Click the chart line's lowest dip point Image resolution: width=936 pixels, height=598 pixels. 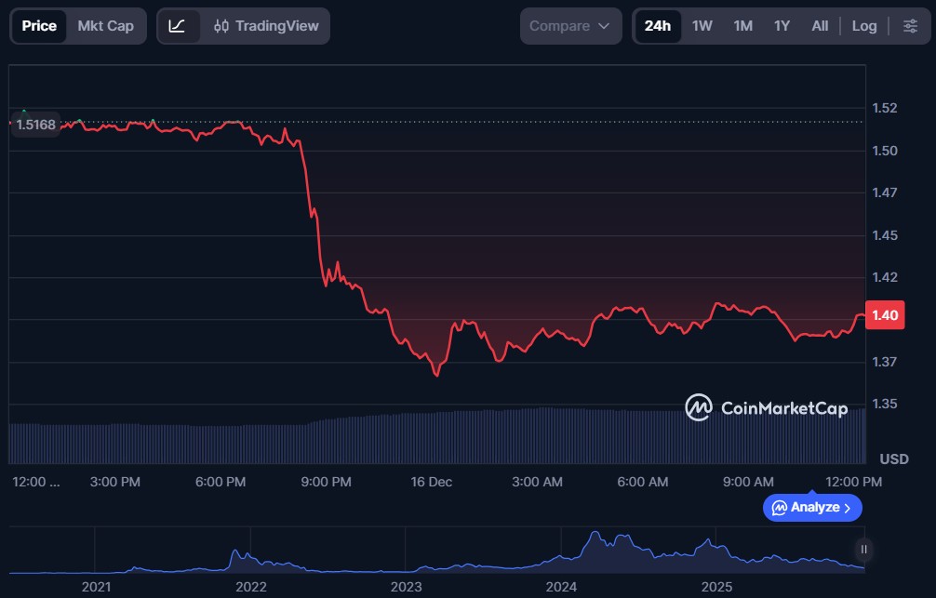436,376
